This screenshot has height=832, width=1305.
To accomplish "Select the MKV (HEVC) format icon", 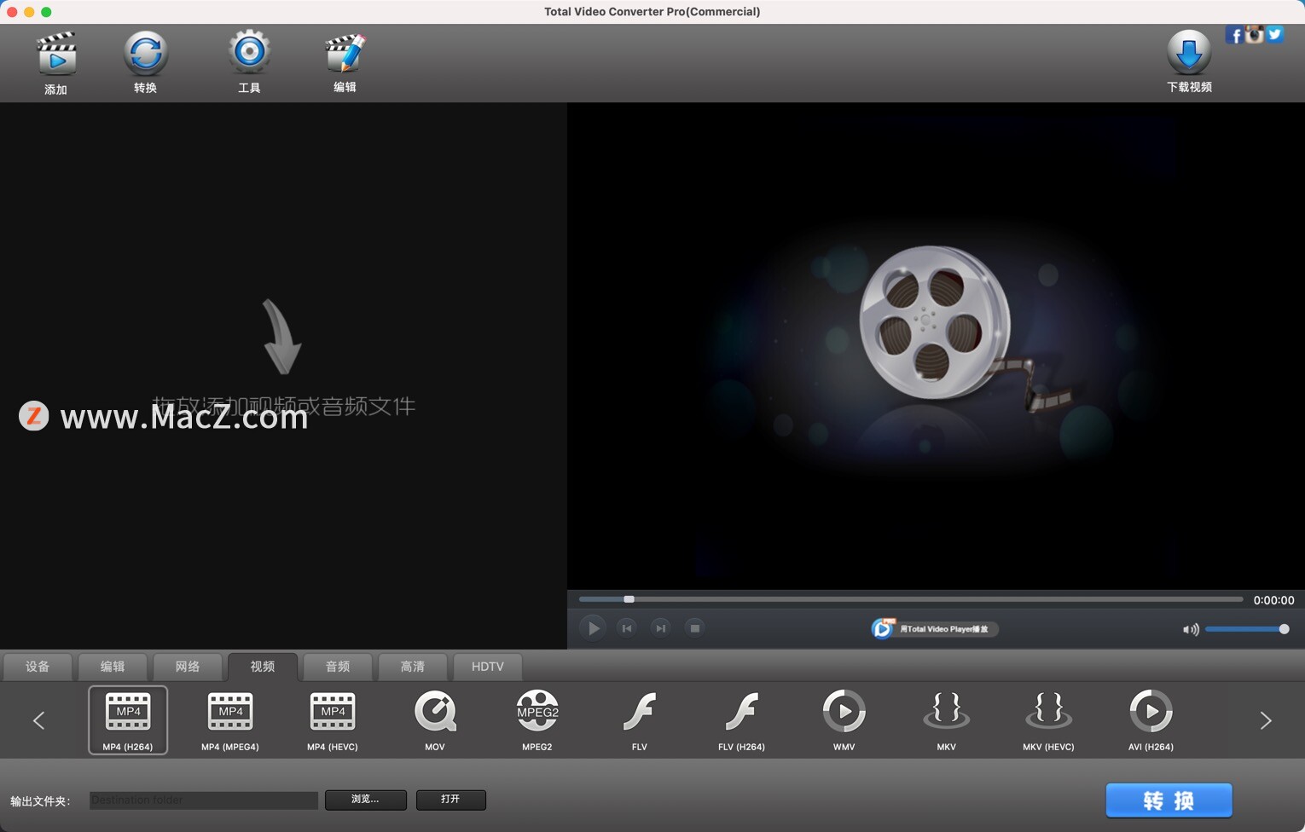I will click(1049, 712).
